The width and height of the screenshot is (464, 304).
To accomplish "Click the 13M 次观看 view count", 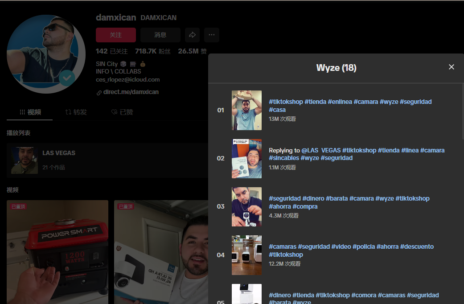I will [282, 119].
